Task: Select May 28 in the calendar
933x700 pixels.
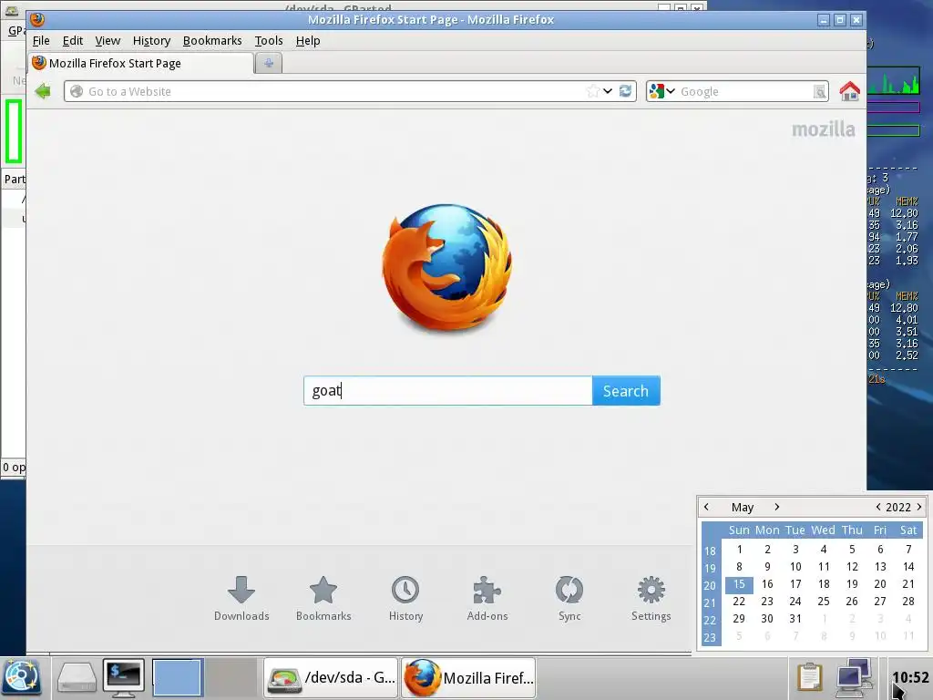Action: pyautogui.click(x=908, y=602)
